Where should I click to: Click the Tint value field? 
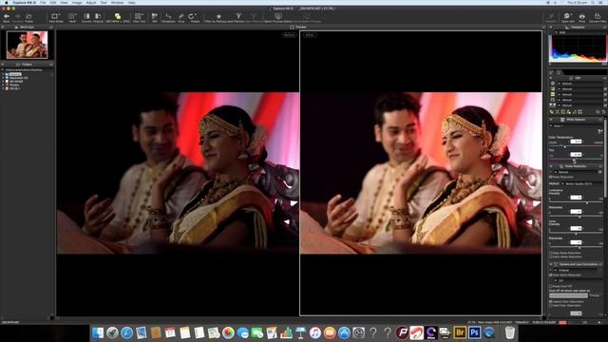tap(576, 154)
